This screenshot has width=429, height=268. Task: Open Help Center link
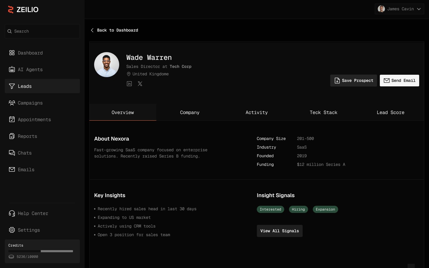(42, 213)
